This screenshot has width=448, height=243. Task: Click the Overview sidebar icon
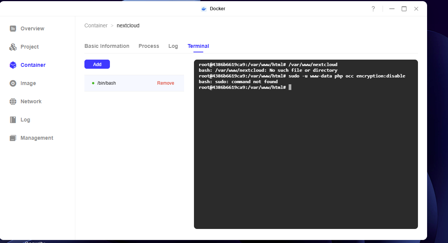point(13,28)
